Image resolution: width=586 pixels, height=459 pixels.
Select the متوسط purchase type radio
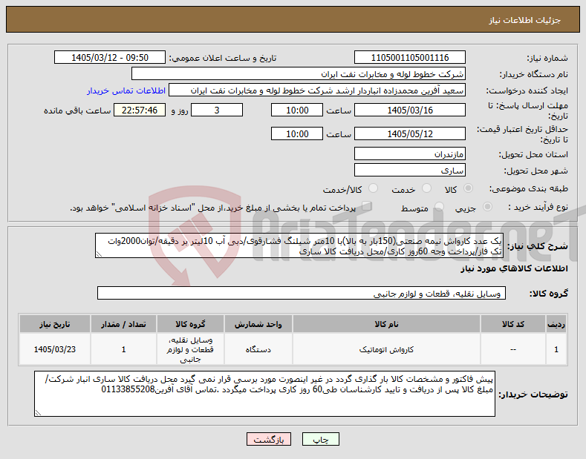point(439,206)
